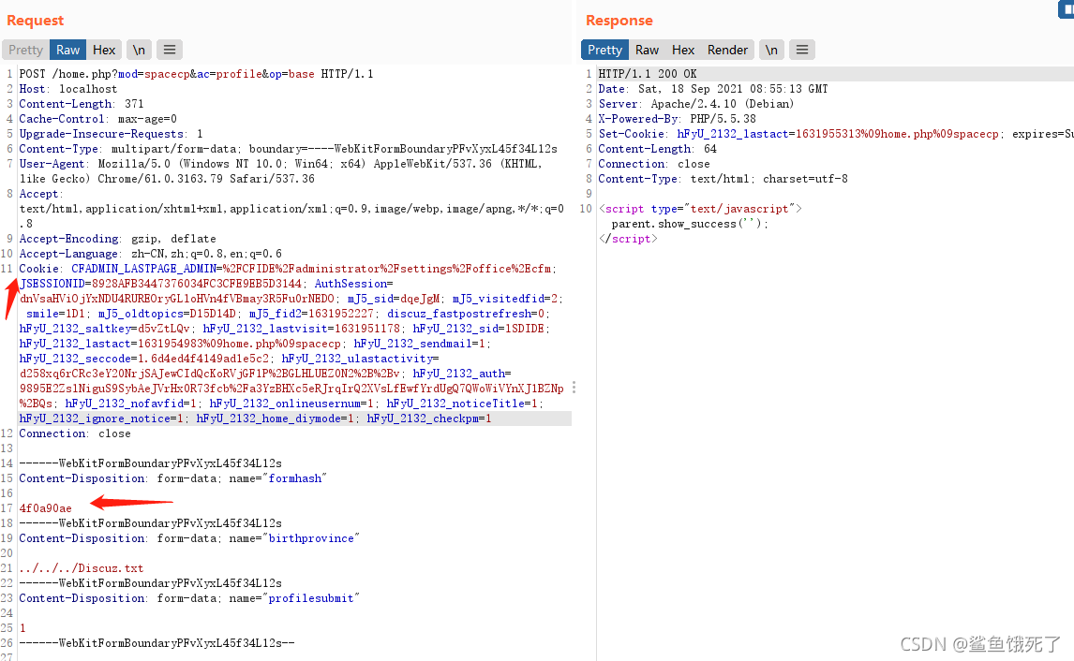
Task: Click the Content-Length: 371 header
Action: 82,104
